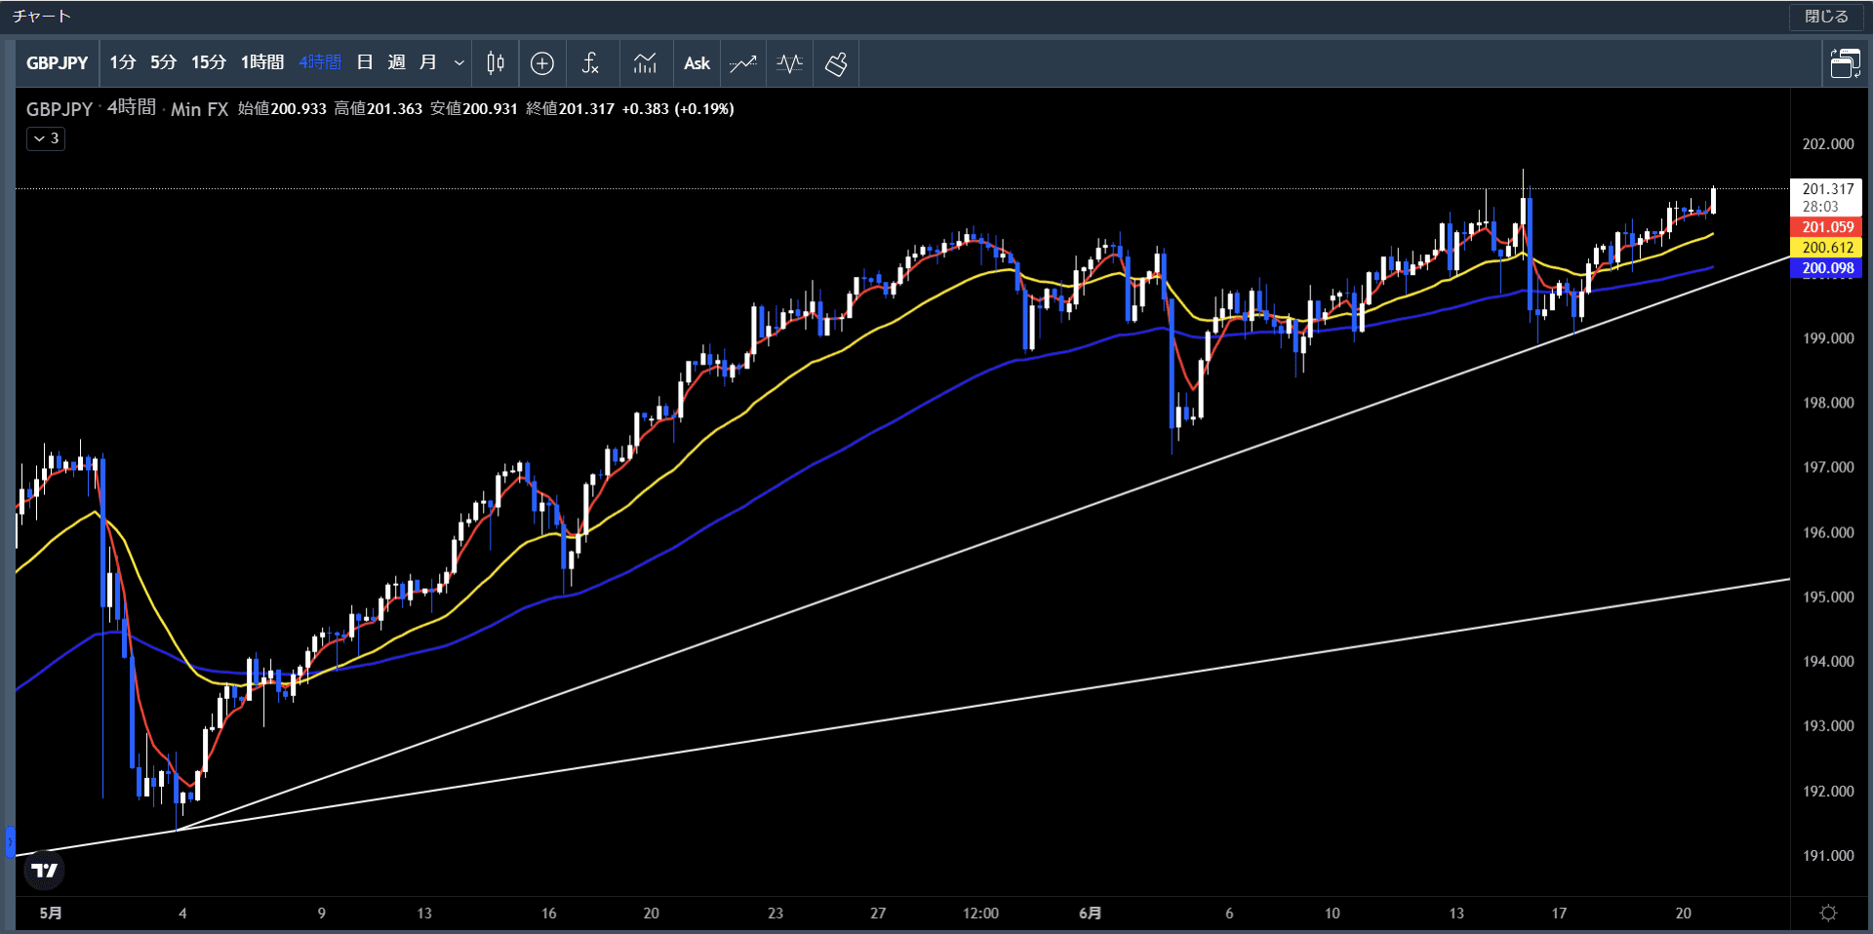Switch to the 1時間 timeframe

click(261, 62)
